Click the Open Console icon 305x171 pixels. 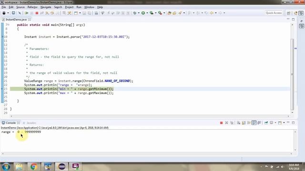pos(280,123)
